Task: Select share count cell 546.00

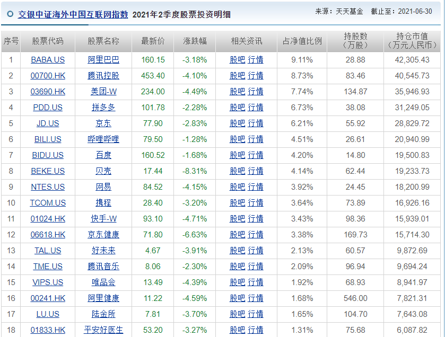Action: tap(355, 298)
